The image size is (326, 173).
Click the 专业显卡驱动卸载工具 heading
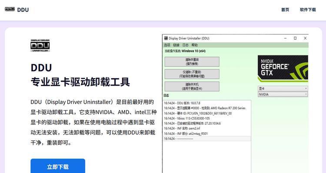[80, 82]
